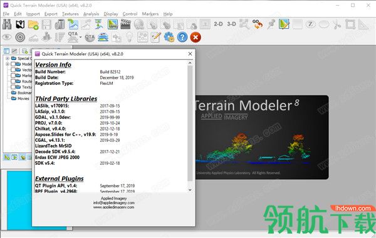Click the open folder with green plus icon

[33, 24]
